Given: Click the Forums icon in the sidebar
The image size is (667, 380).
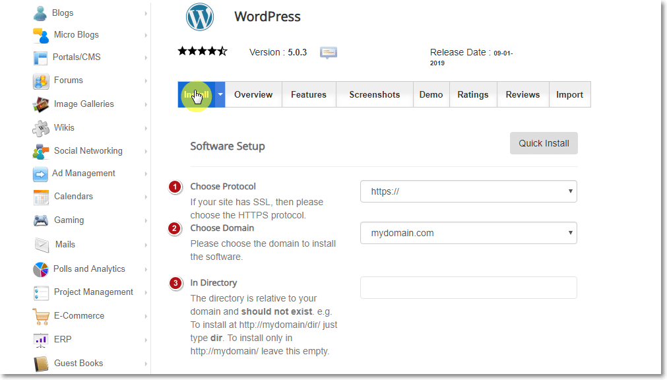Looking at the screenshot, I should 40,81.
